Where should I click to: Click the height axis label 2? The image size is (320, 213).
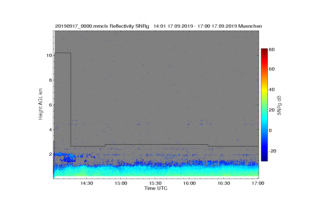50,154
